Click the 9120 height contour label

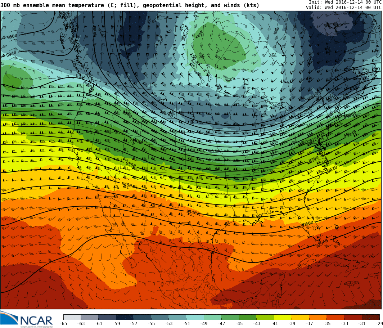coord(315,140)
